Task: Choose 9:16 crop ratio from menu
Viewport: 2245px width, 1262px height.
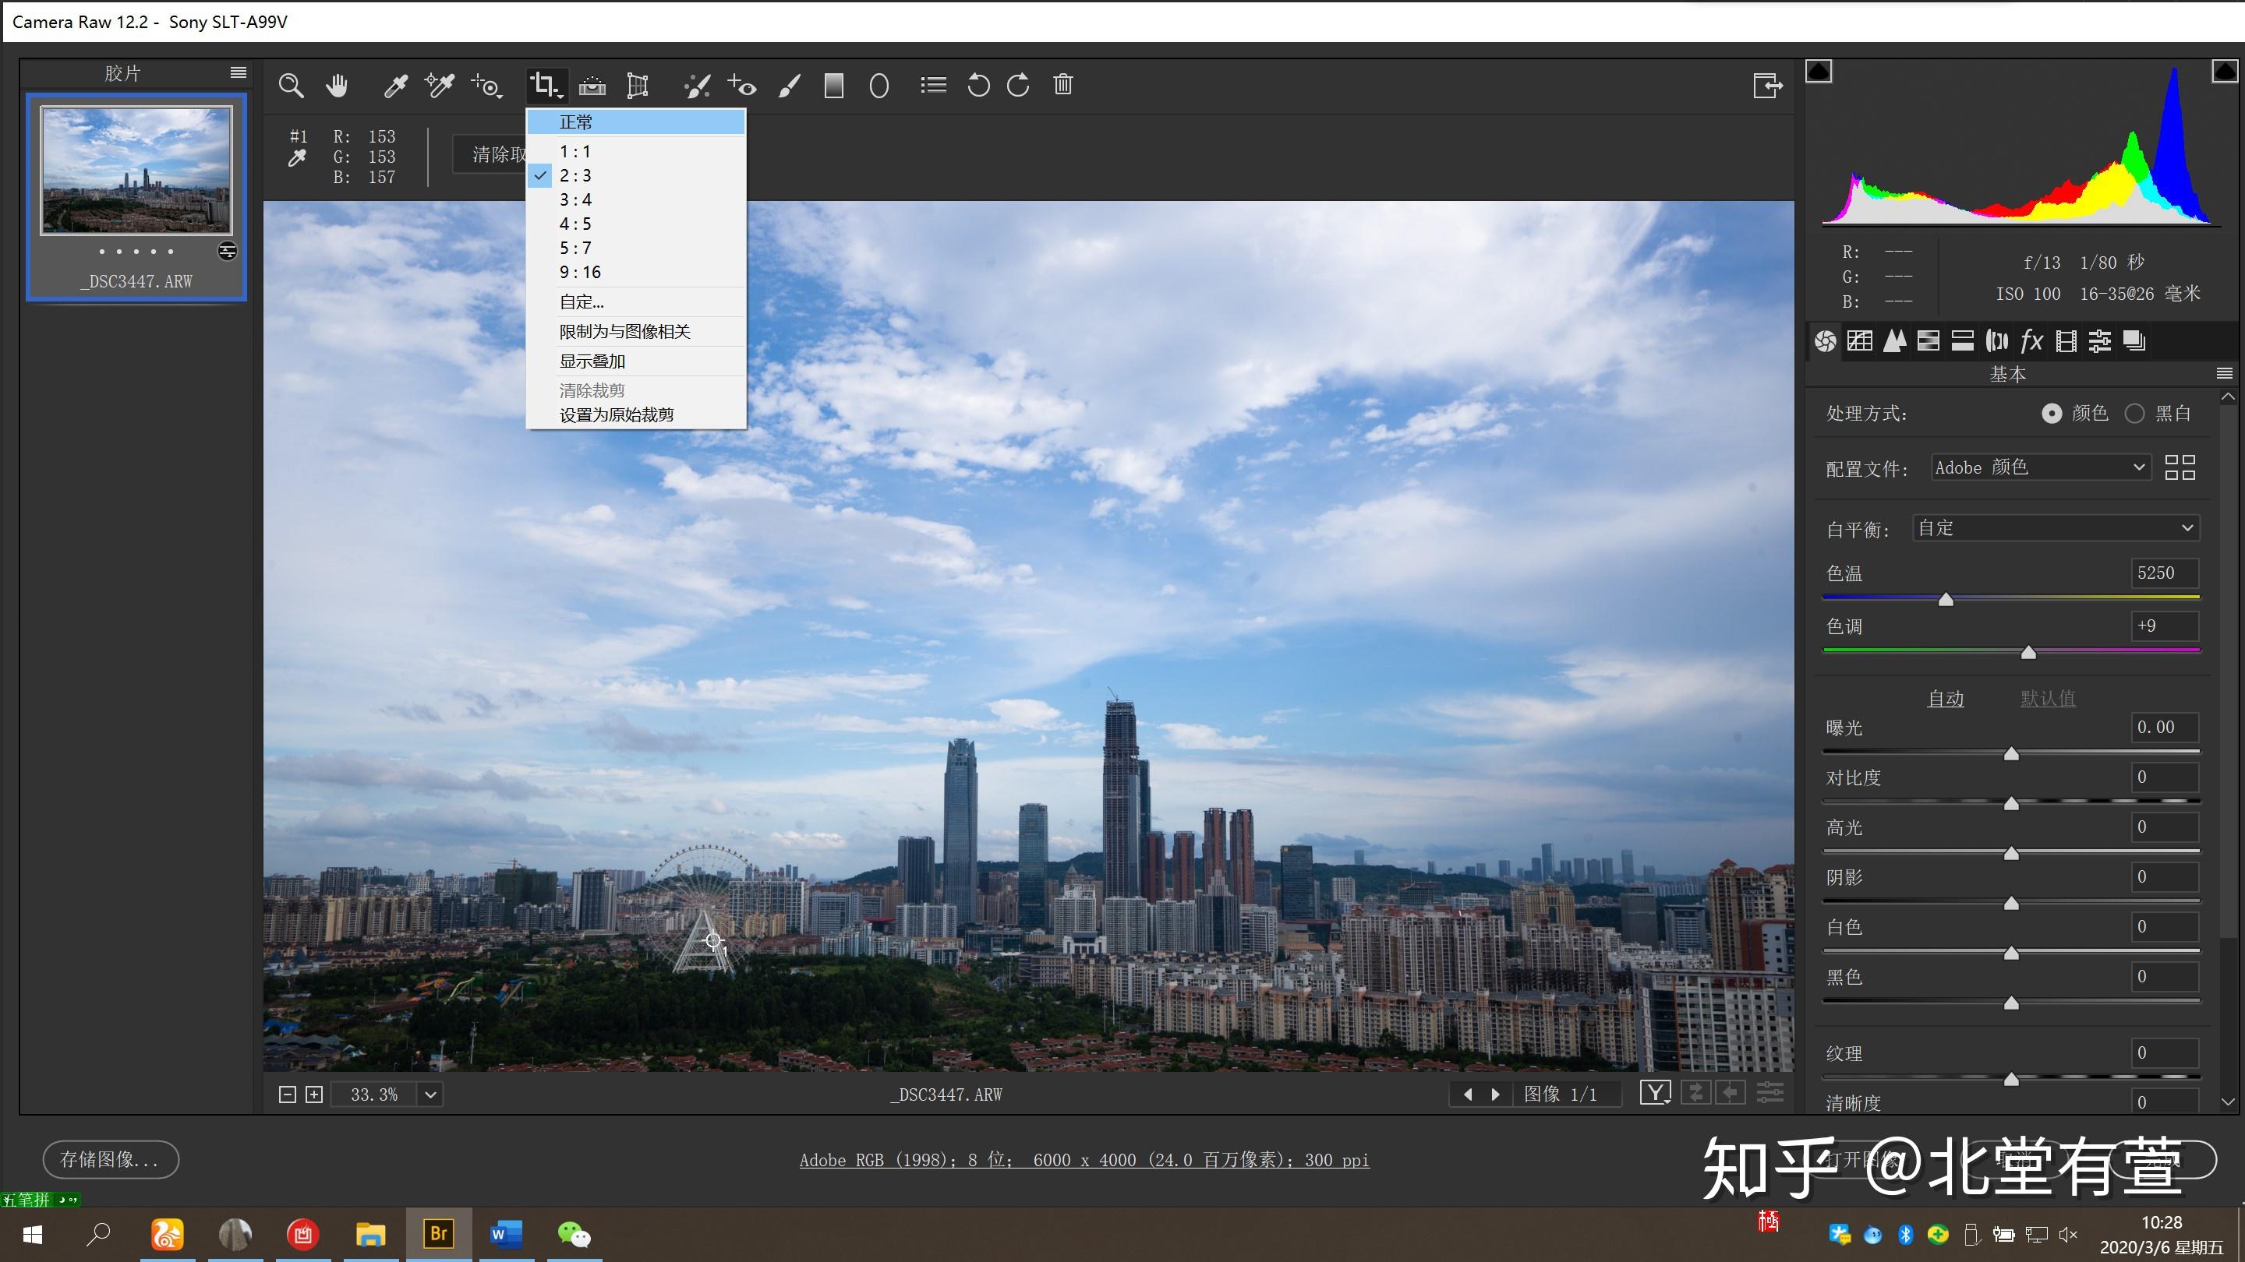Action: (x=579, y=272)
